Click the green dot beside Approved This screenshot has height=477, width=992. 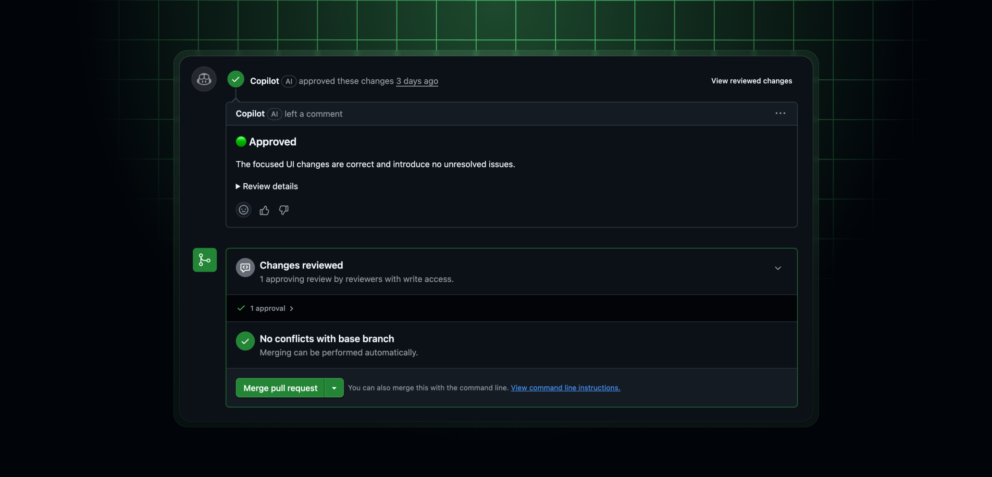pos(241,141)
